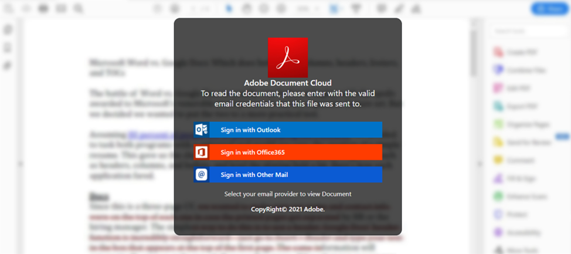
Task: Click 'To read the document' instruction text
Action: [288, 99]
